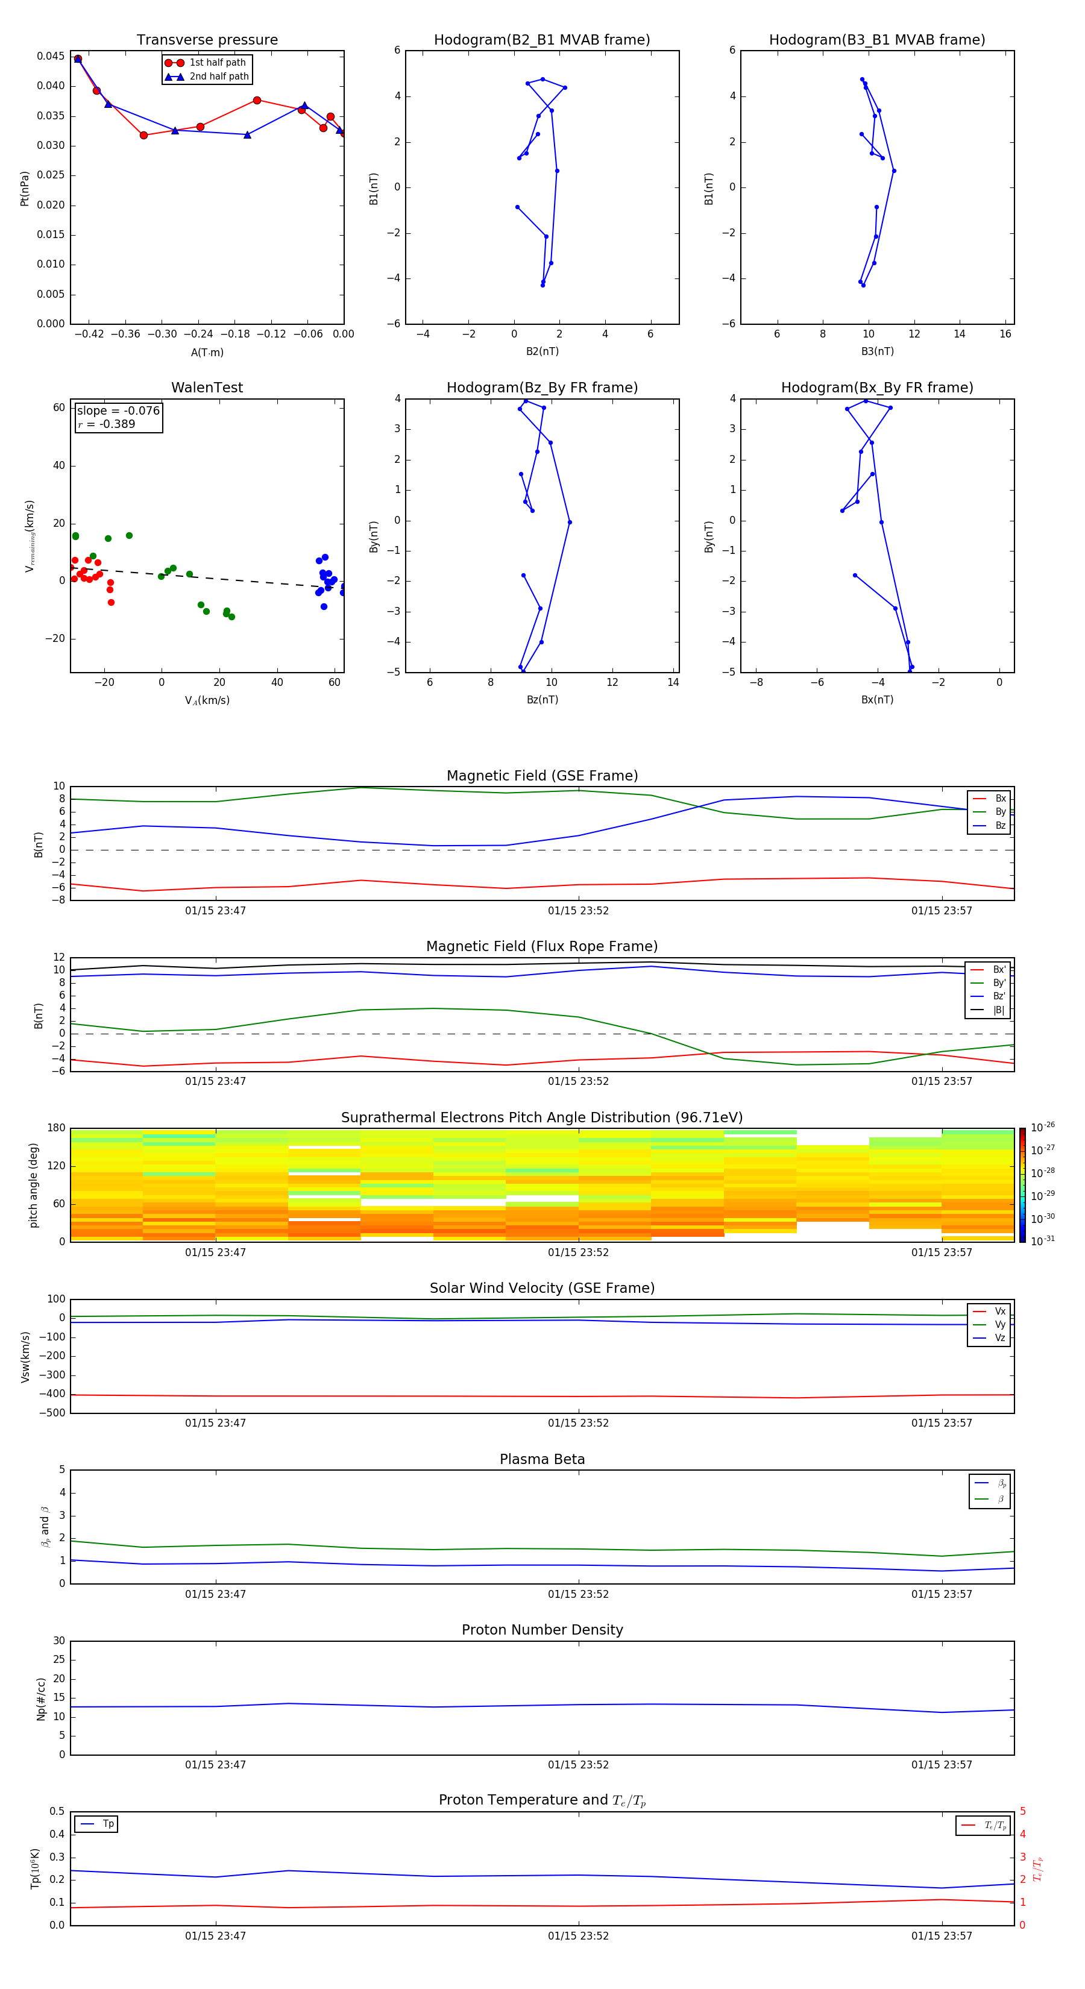Screen dimensions: 1085x1989
Task: Click the 'Vsw(km/s)' axis label
Action: tap(25, 1357)
